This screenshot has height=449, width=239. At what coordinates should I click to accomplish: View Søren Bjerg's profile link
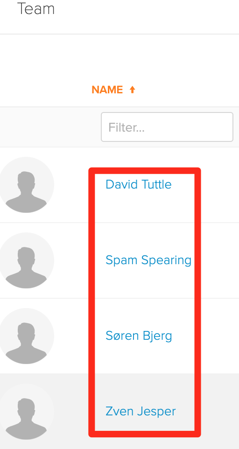tap(139, 336)
